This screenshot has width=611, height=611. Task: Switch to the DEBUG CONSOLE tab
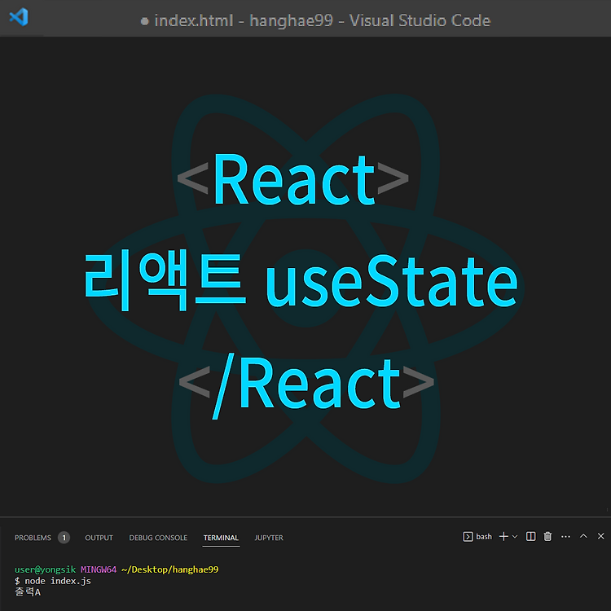tap(158, 538)
